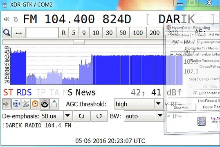Click the 05-06-2016 UTC timestamp
Image resolution: width=220 pixels, height=147 pixels.
pos(110,141)
